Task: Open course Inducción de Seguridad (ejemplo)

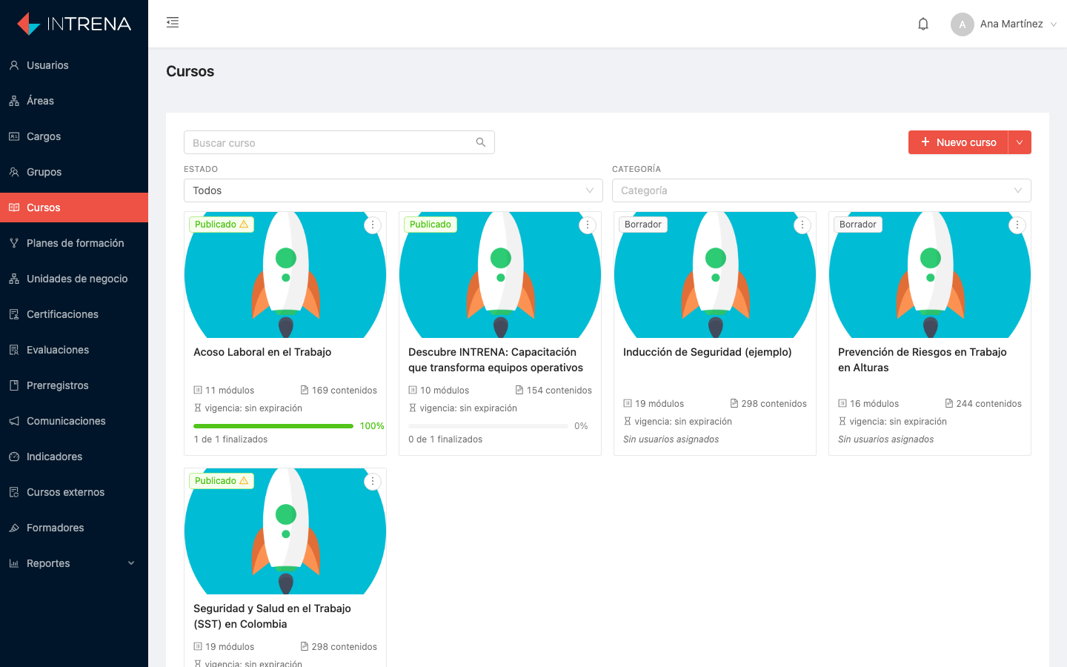Action: click(x=708, y=352)
